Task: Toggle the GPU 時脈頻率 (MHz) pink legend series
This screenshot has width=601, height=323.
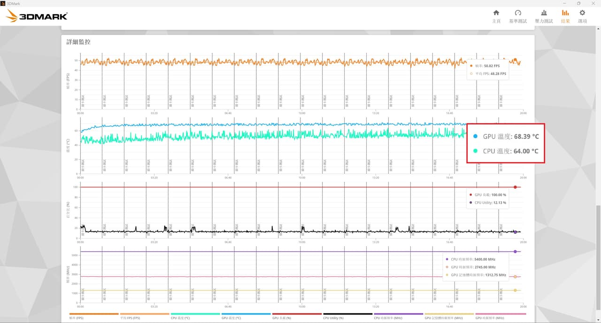Action: click(x=501, y=315)
